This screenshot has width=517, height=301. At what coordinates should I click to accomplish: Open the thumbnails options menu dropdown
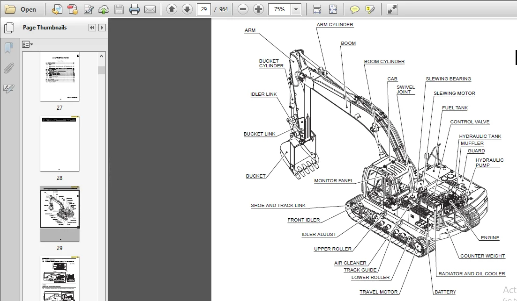tap(28, 44)
